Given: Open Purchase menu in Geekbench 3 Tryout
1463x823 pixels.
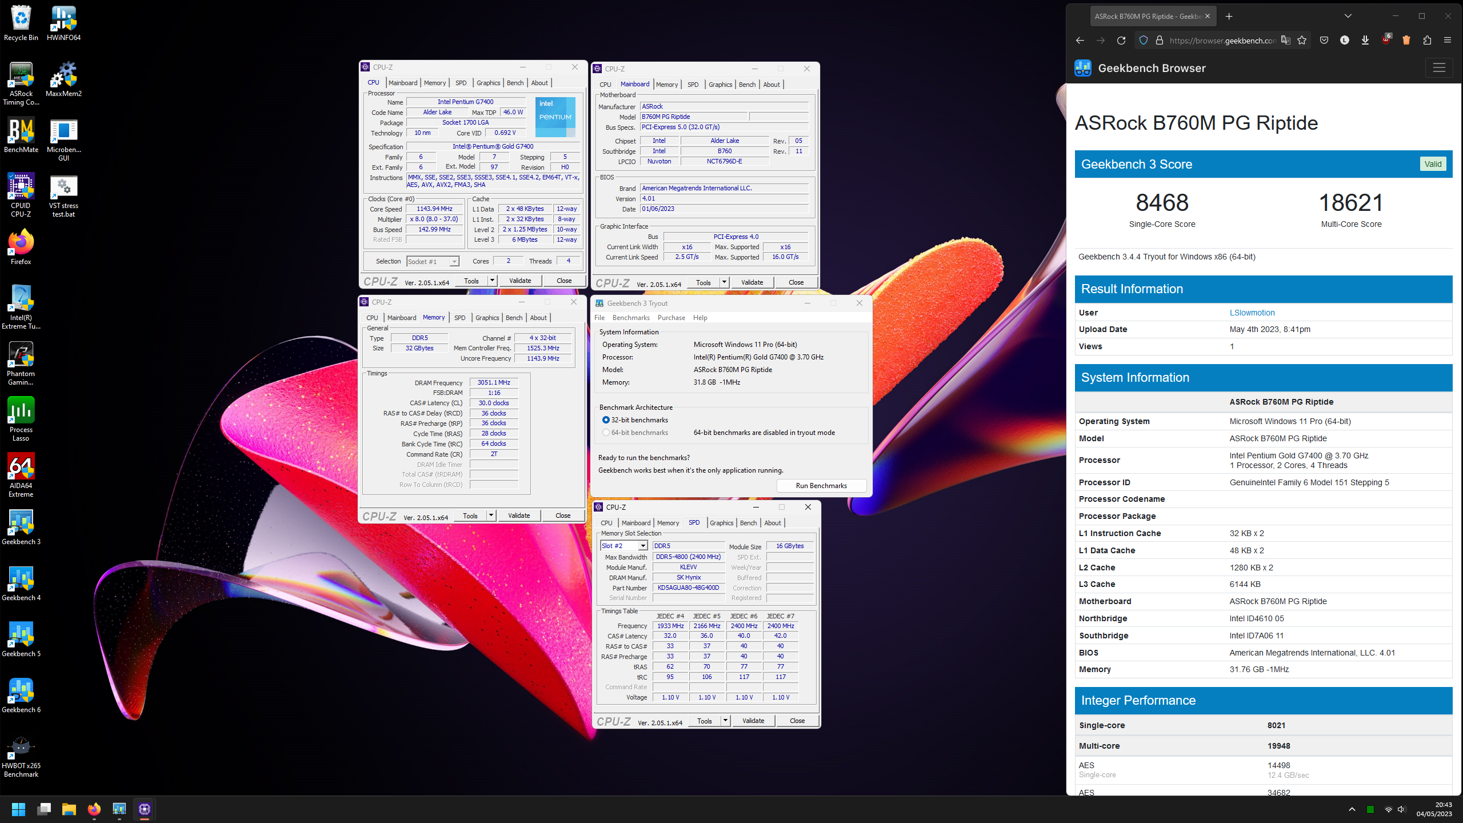Looking at the screenshot, I should [x=671, y=318].
